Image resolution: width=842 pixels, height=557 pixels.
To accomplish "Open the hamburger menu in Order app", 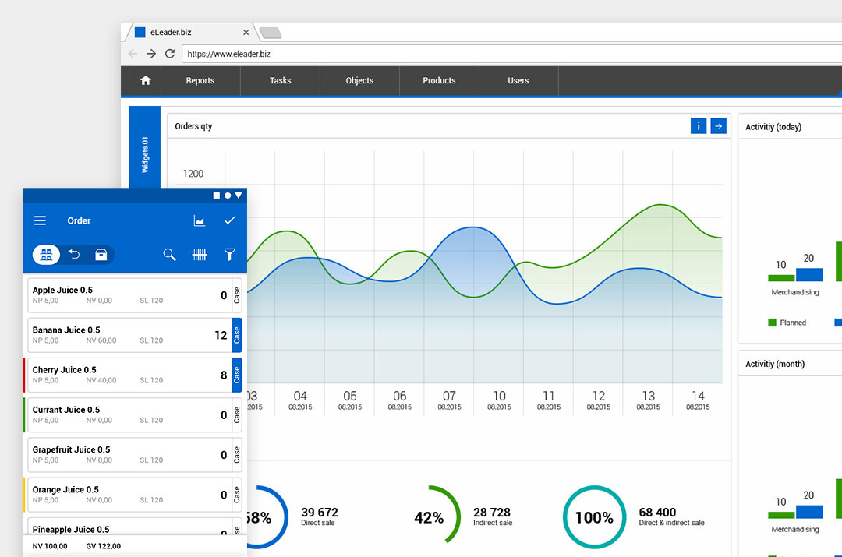I will [41, 220].
